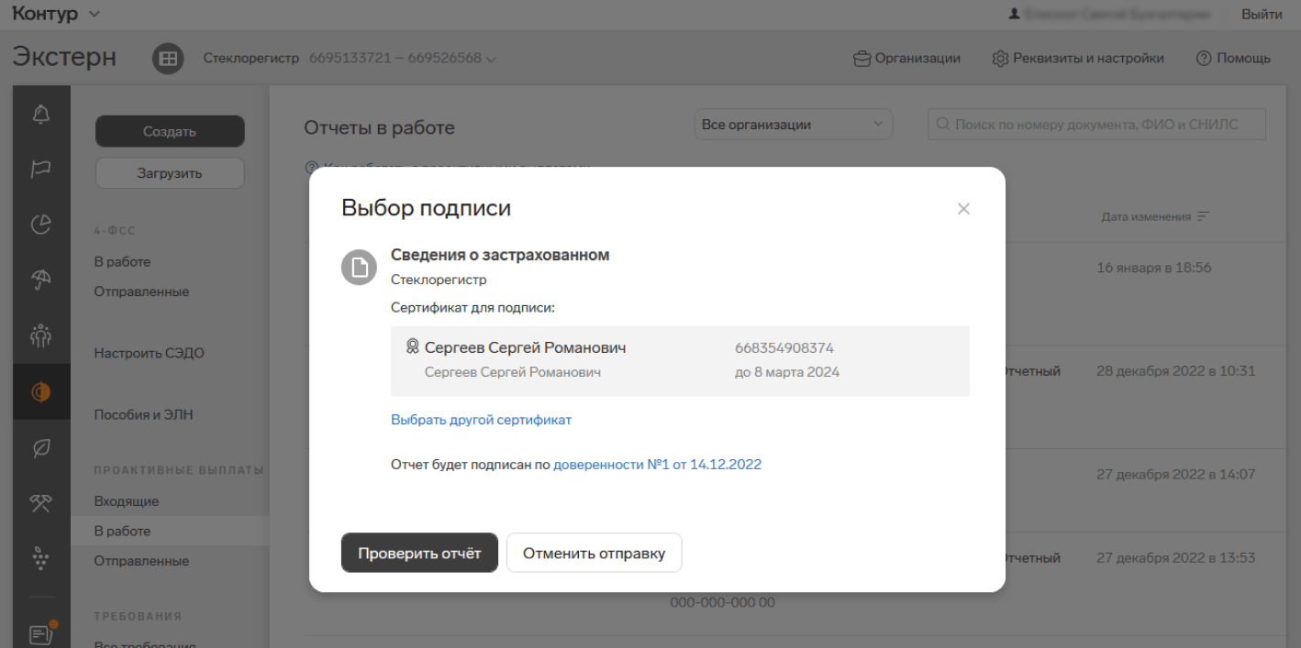The image size is (1301, 648).
Task: Open the flag section in sidebar
Action: coord(41,169)
